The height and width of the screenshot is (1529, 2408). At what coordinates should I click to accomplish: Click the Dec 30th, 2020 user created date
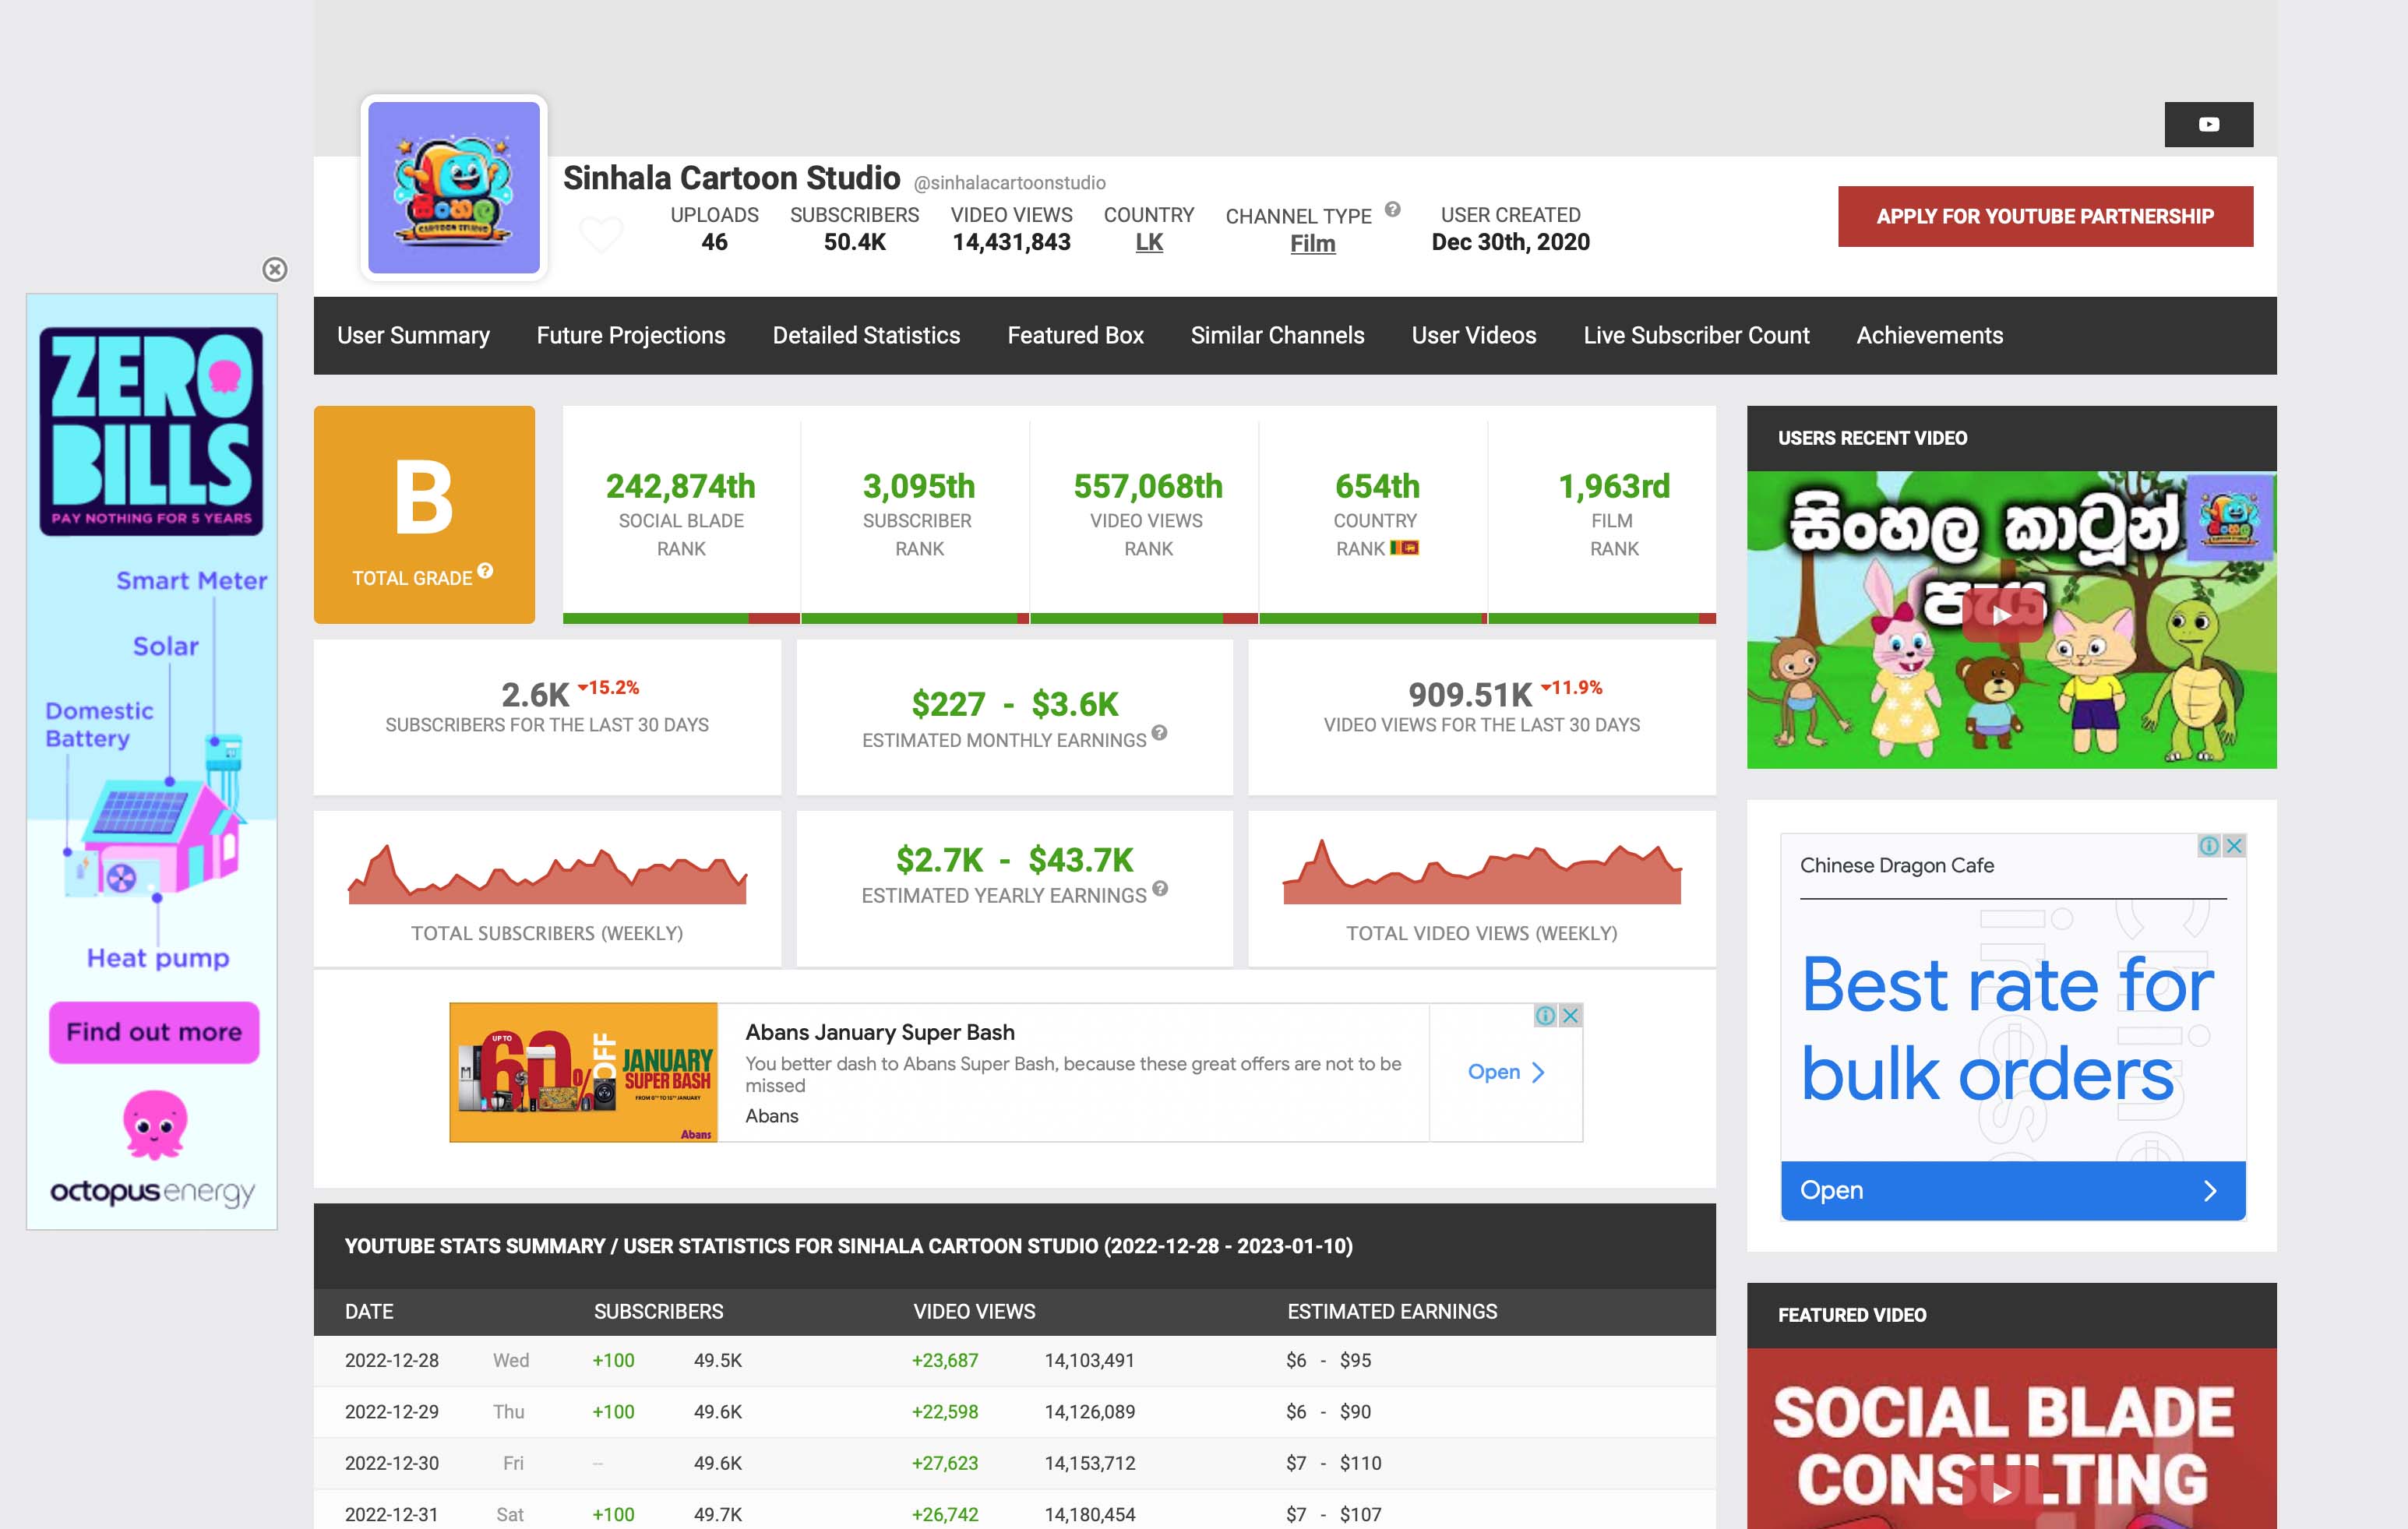(1510, 242)
